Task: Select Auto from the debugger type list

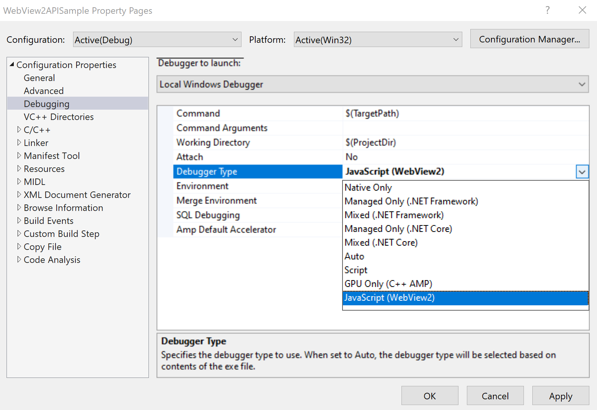Action: tap(354, 256)
